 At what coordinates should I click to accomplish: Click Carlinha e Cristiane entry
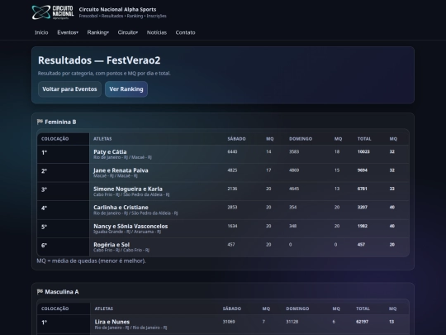tap(121, 208)
